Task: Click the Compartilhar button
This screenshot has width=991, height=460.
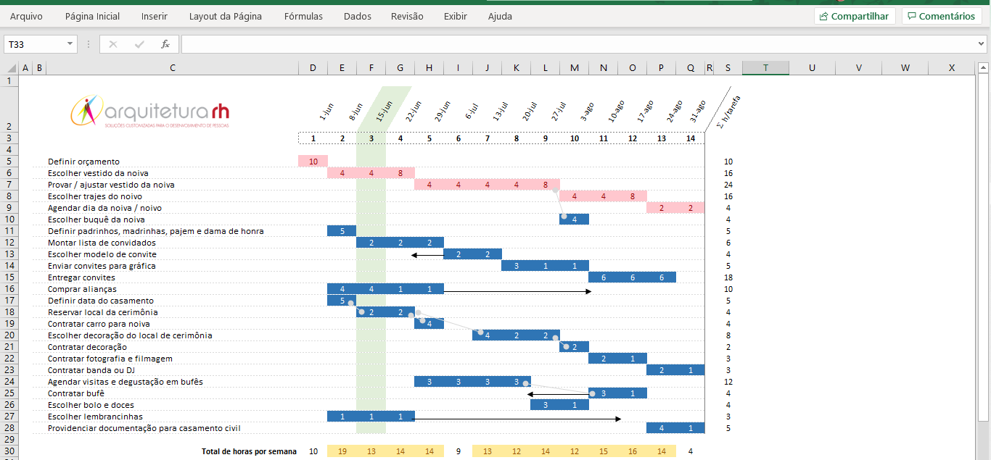Action: (x=855, y=16)
